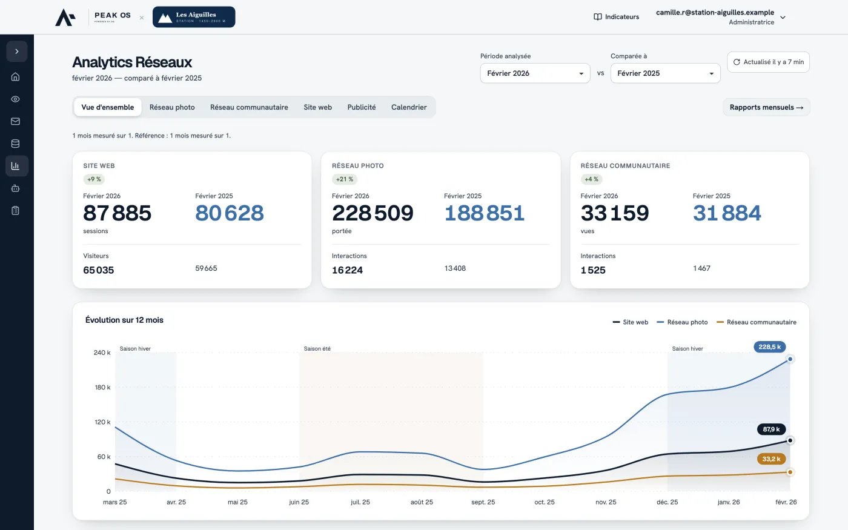Click the +9 % badge on Site web card
Screen dimensions: 848x530
94,179
